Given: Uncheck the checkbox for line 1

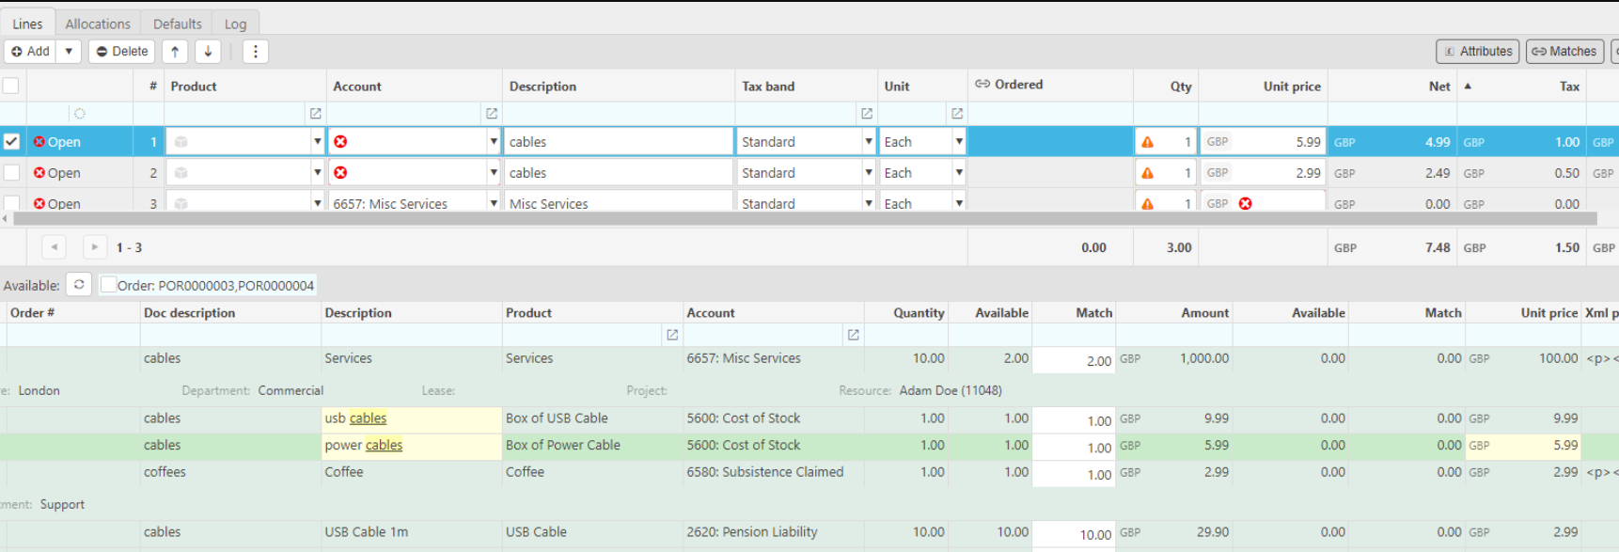Looking at the screenshot, I should coord(11,141).
